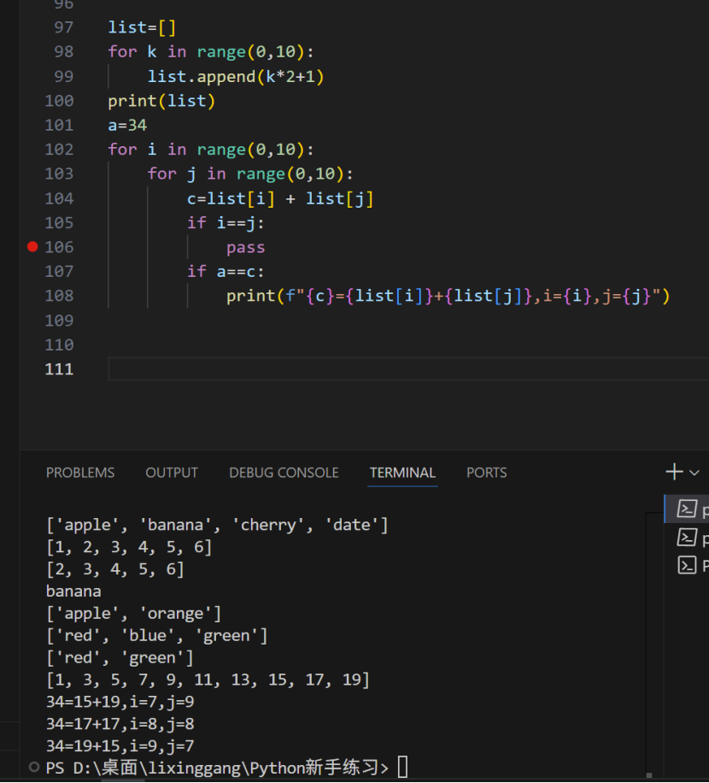Remove the red breakpoint on line 106
This screenshot has height=783, width=709.
[32, 247]
